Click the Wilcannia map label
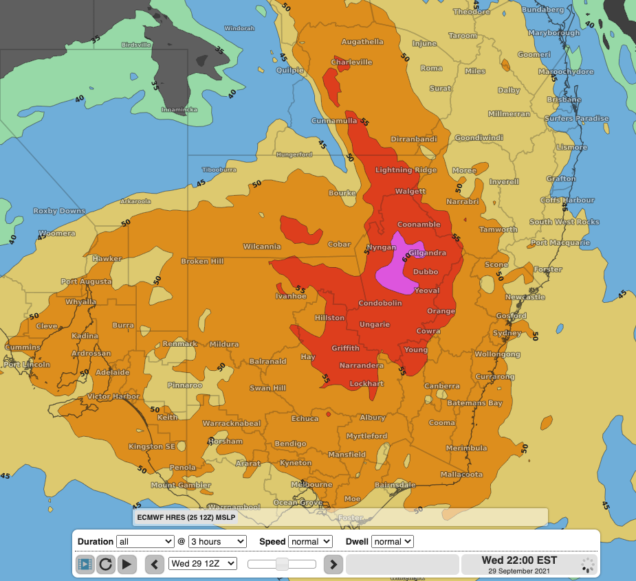 (x=262, y=247)
